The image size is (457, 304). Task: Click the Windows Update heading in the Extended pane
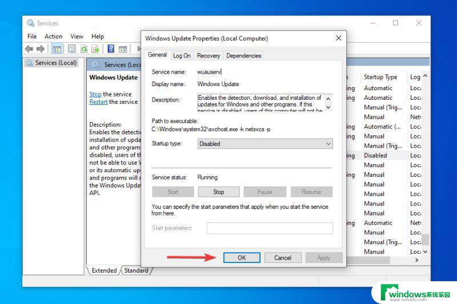(113, 78)
